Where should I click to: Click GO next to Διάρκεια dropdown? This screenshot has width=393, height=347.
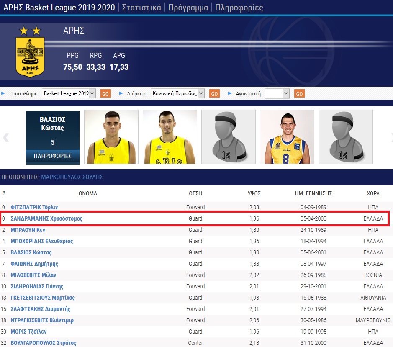pyautogui.click(x=214, y=94)
